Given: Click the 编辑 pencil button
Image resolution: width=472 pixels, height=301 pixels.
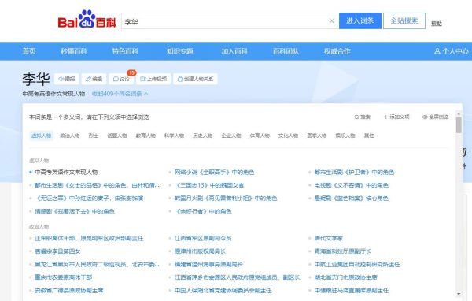Looking at the screenshot, I should point(94,79).
